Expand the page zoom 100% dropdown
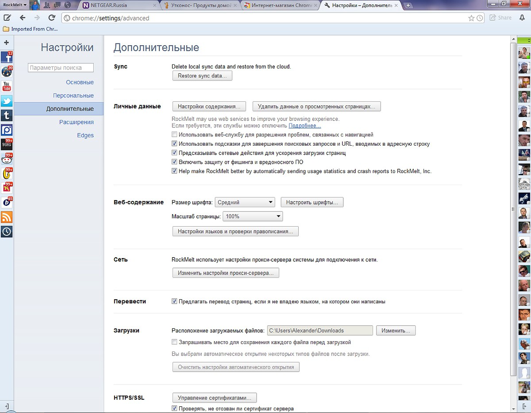The height and width of the screenshot is (413, 531). point(252,216)
